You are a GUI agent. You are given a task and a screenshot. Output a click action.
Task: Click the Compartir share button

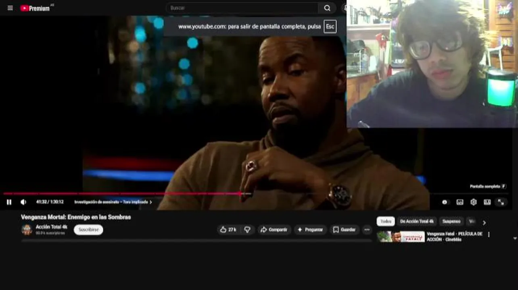click(x=274, y=230)
